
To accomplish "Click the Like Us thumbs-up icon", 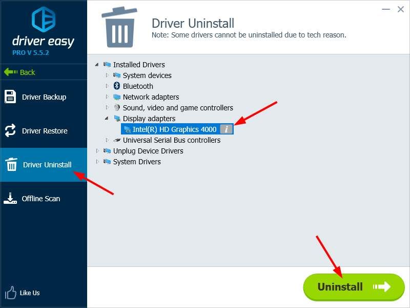I will (11, 293).
